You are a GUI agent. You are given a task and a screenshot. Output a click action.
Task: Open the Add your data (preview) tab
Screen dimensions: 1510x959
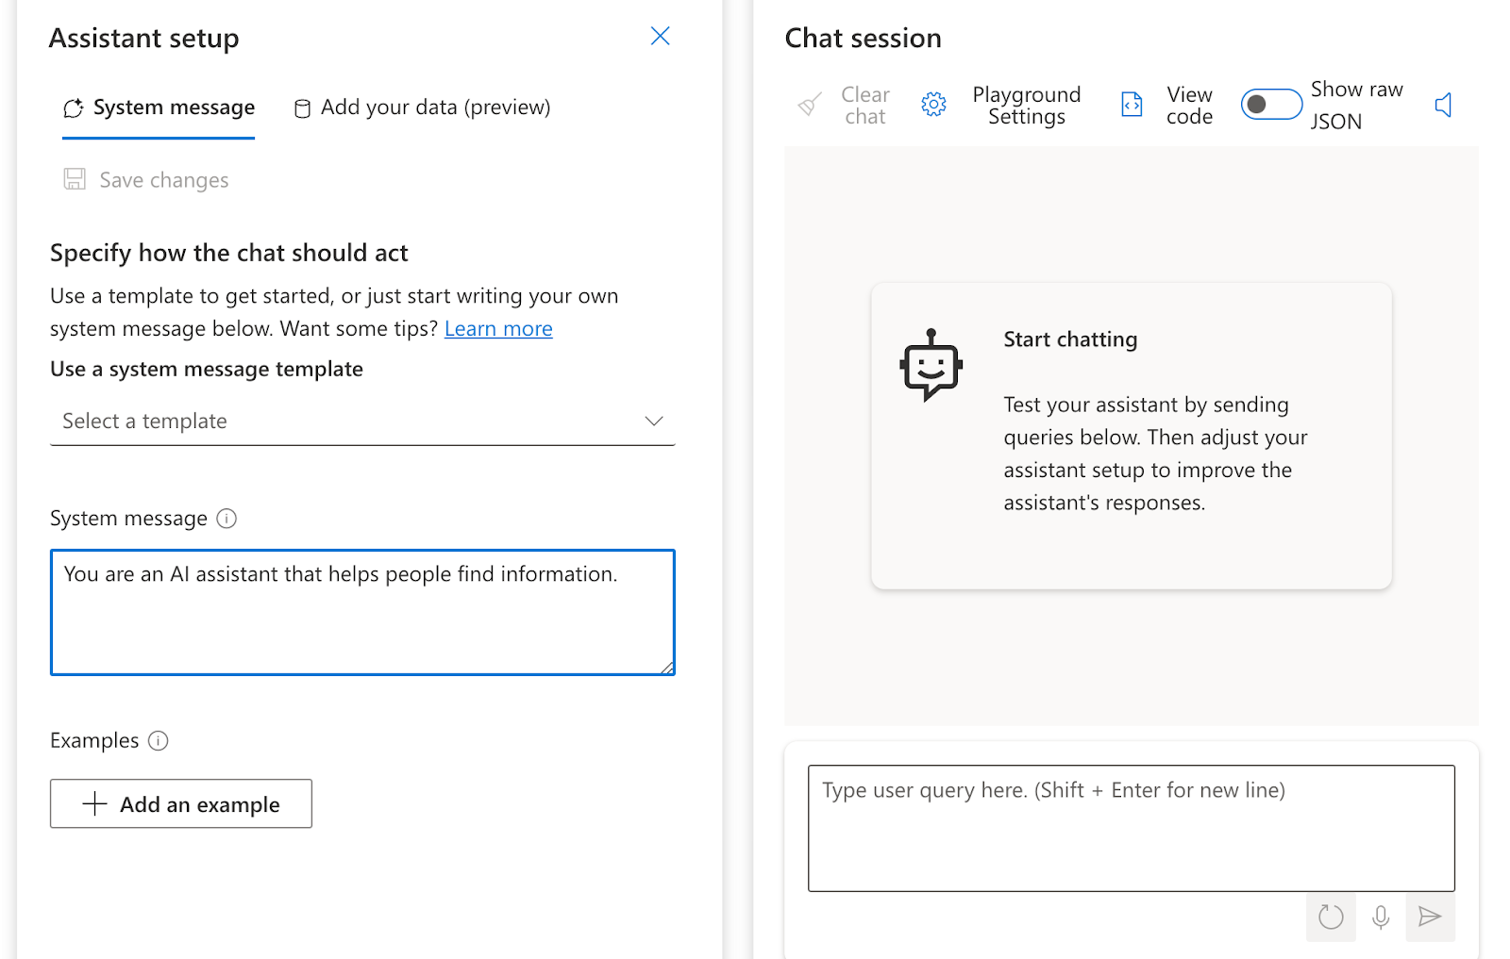pyautogui.click(x=421, y=107)
